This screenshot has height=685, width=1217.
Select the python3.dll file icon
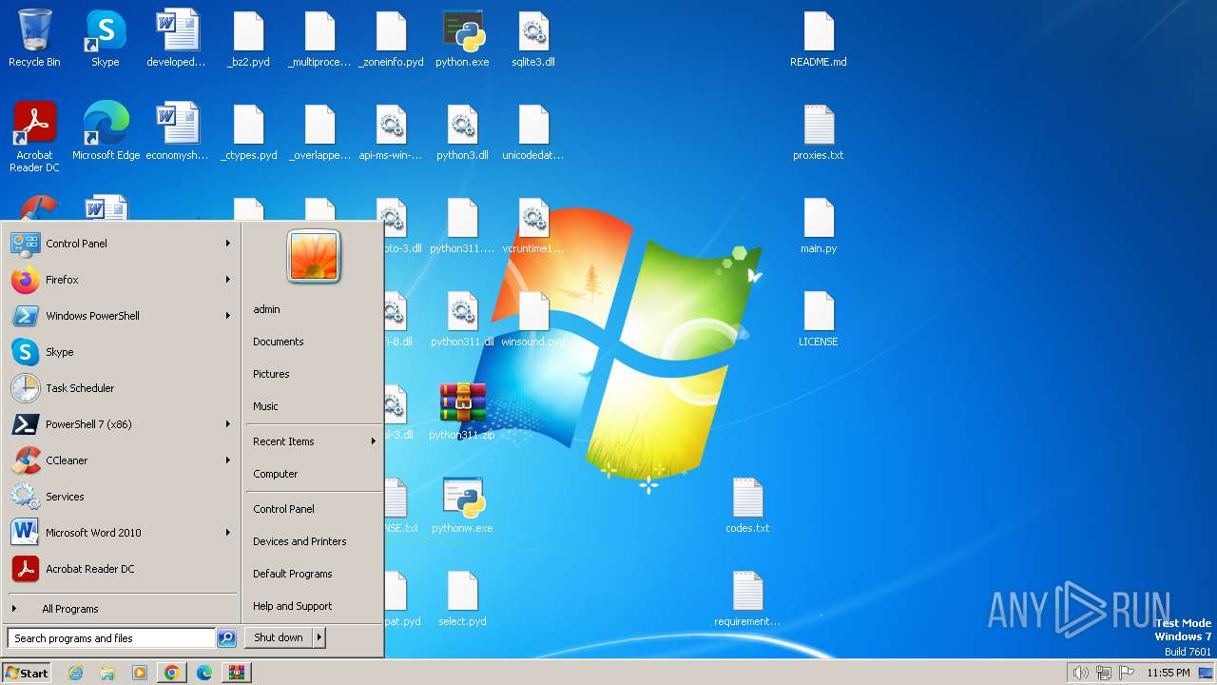[x=462, y=132]
